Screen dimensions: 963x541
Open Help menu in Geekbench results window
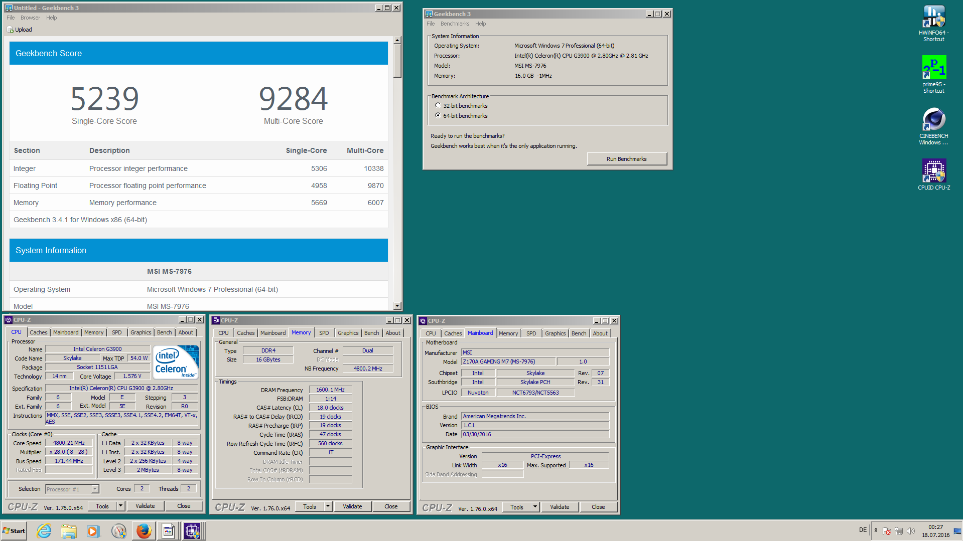[x=52, y=18]
